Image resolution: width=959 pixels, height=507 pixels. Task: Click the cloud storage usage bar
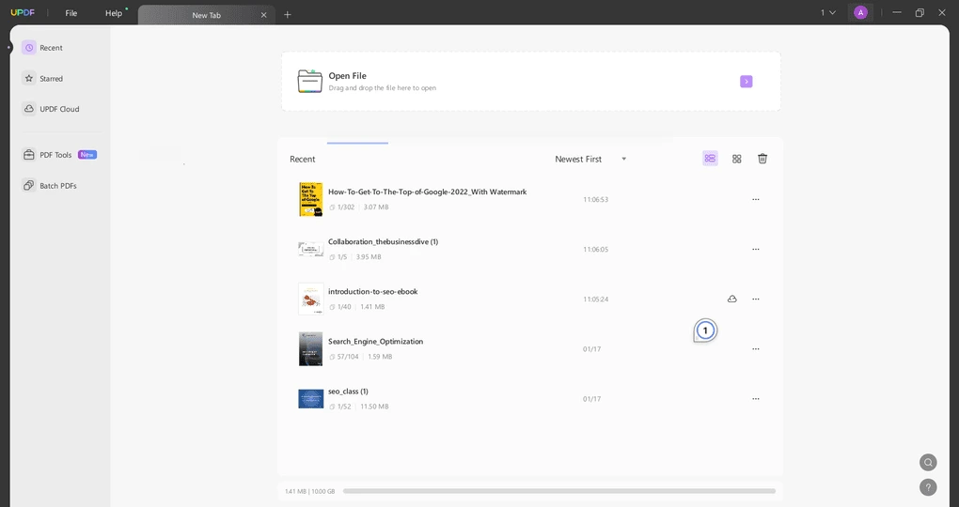558,491
